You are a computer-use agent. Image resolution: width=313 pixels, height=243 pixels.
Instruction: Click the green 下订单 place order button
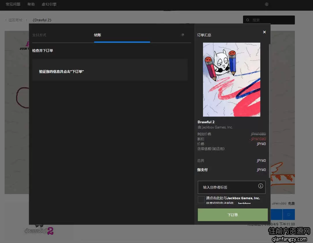233,215
